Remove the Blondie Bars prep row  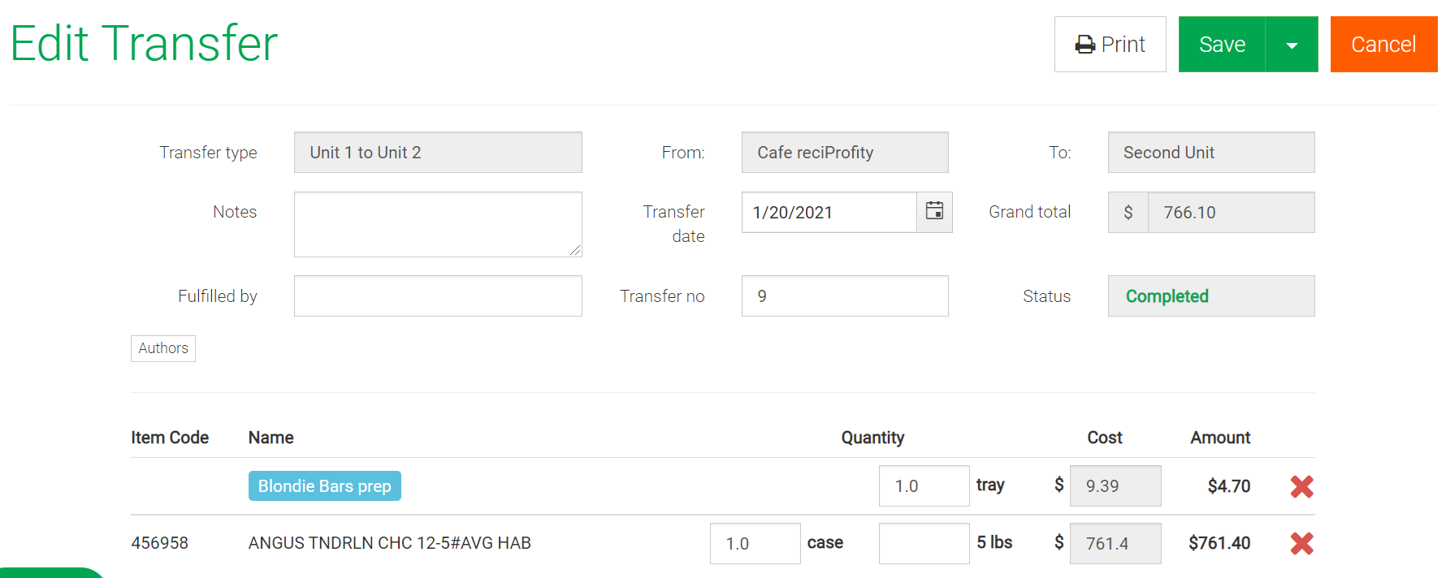(x=1301, y=486)
